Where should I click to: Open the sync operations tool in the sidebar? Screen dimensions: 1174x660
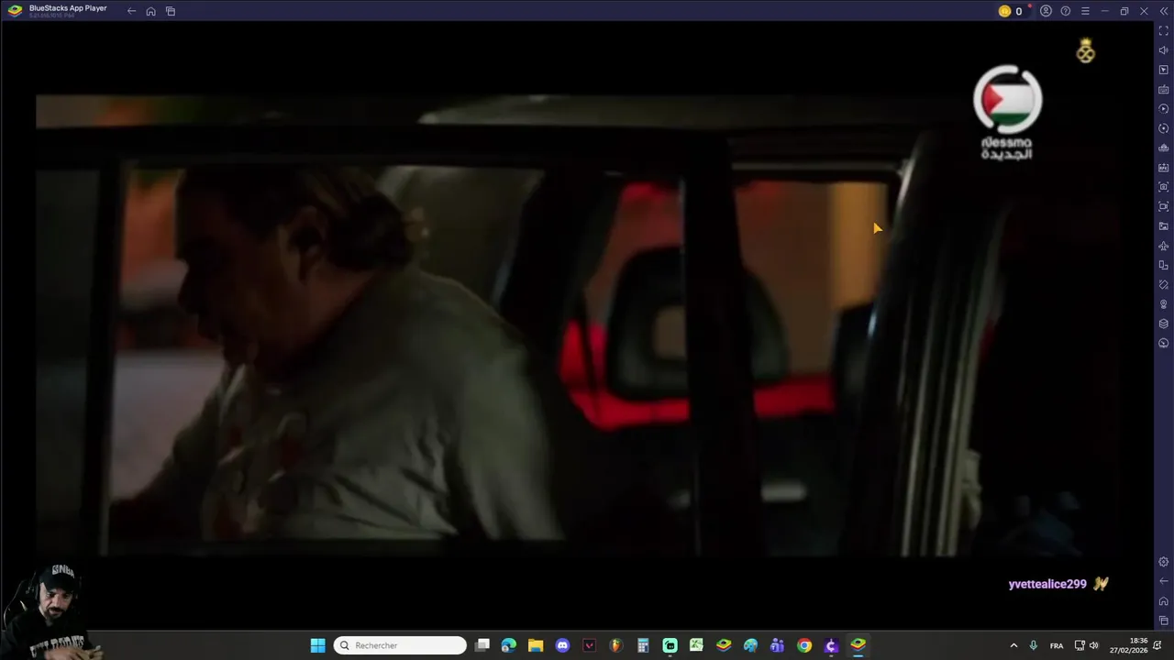click(1164, 128)
